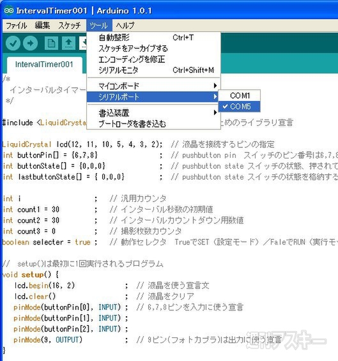Image resolution: width=338 pixels, height=361 pixels.
Task: Click the Arduino logo in title bar
Action: click(x=9, y=11)
